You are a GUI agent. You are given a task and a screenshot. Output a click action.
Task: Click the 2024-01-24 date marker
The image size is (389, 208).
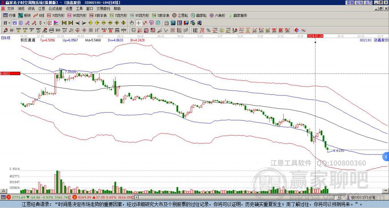(x=315, y=36)
